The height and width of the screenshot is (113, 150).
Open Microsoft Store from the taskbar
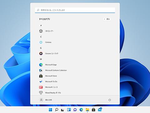[93, 110]
